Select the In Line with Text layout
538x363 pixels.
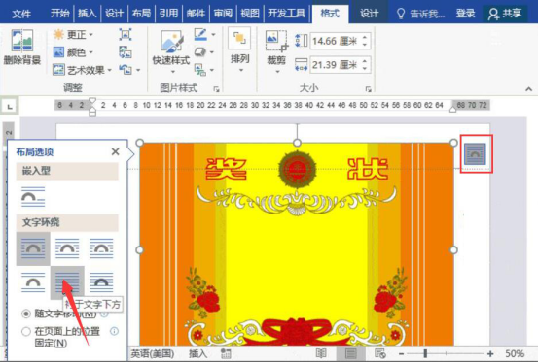tap(33, 197)
